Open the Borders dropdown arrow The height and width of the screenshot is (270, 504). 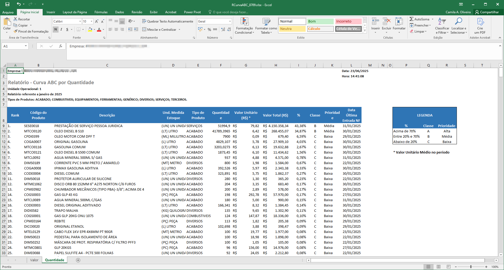coord(83,29)
